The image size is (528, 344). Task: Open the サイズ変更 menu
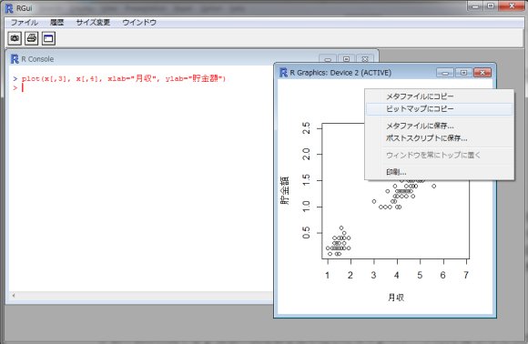93,23
